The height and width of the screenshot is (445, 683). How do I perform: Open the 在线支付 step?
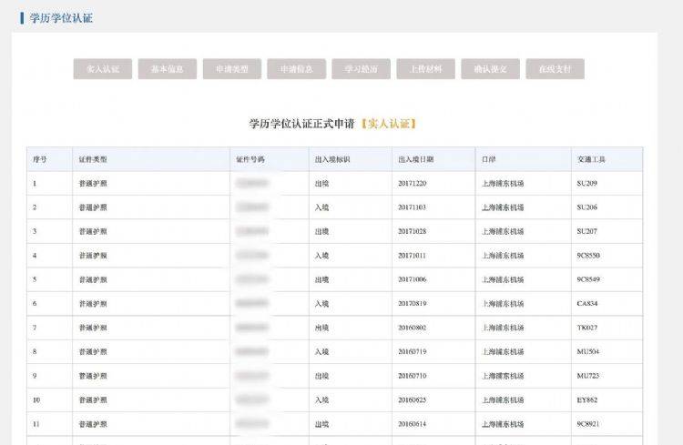click(555, 69)
